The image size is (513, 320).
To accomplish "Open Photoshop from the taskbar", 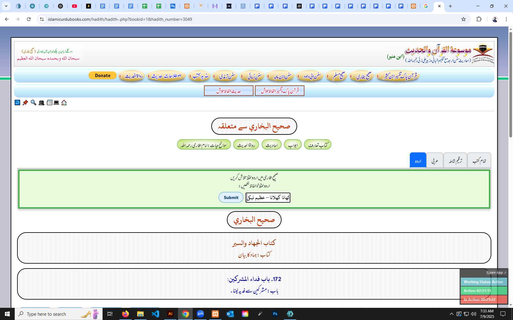I will pyautogui.click(x=275, y=314).
